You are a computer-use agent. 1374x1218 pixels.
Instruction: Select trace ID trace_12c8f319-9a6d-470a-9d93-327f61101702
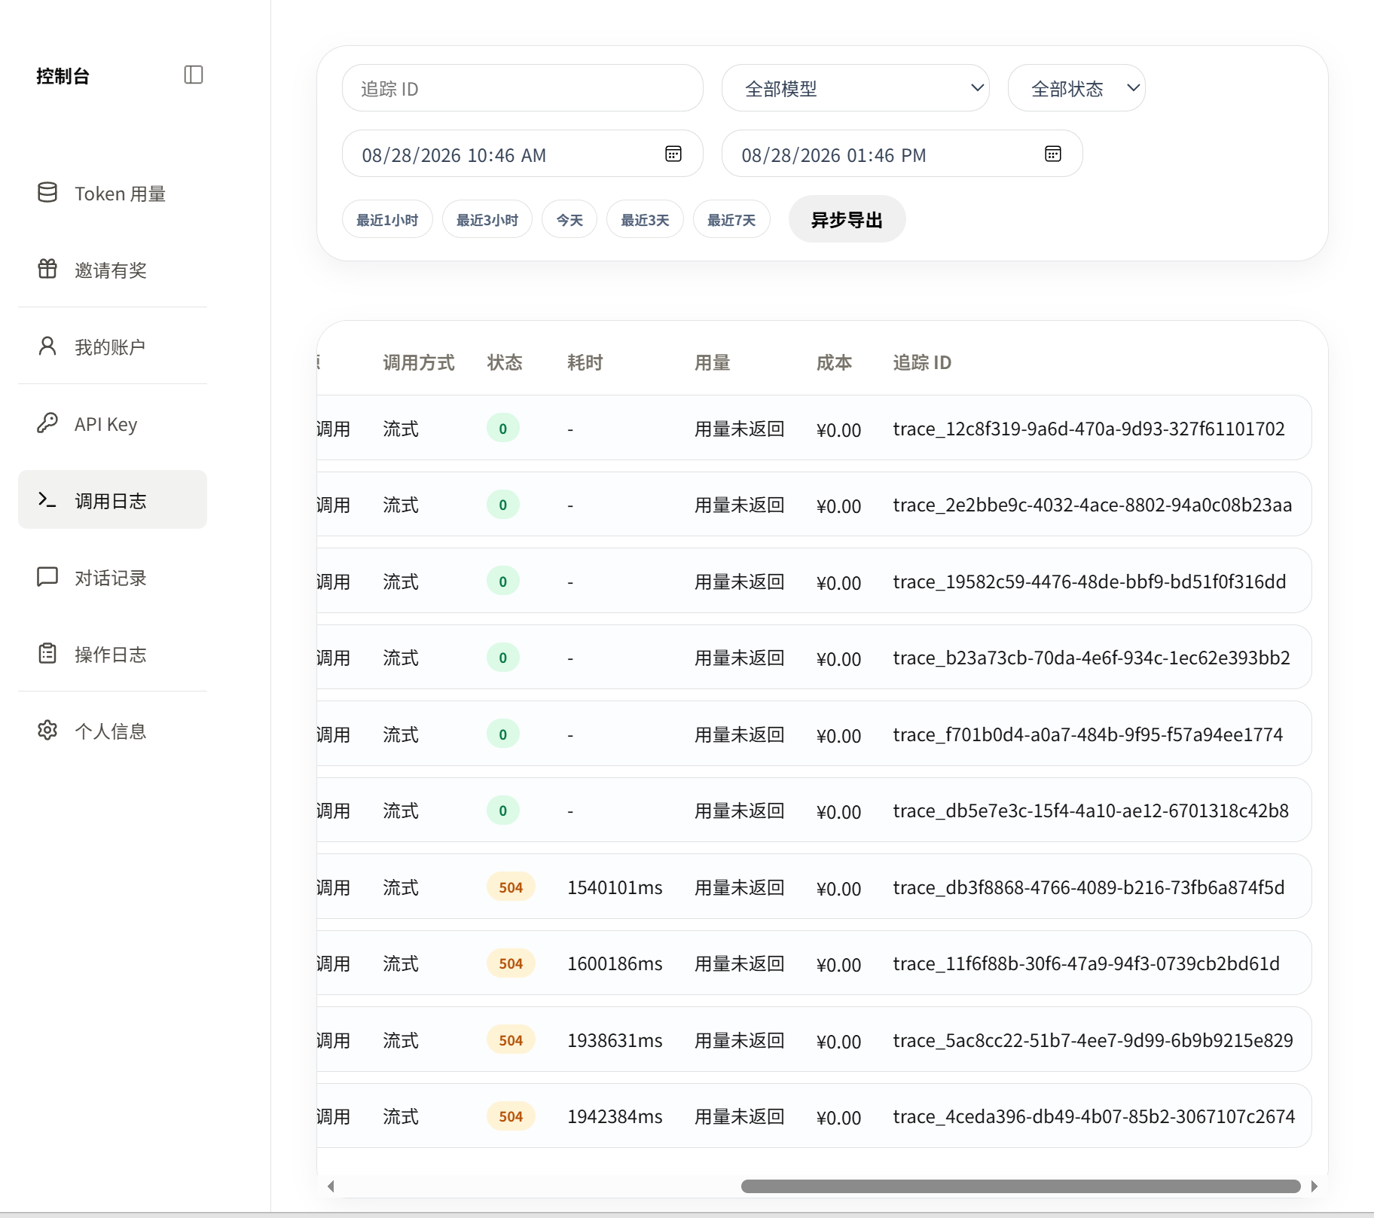click(x=1089, y=429)
